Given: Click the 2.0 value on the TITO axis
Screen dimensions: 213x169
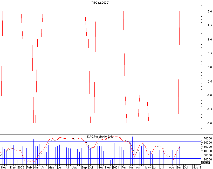Looking at the screenshot, I should [x=210, y=11].
